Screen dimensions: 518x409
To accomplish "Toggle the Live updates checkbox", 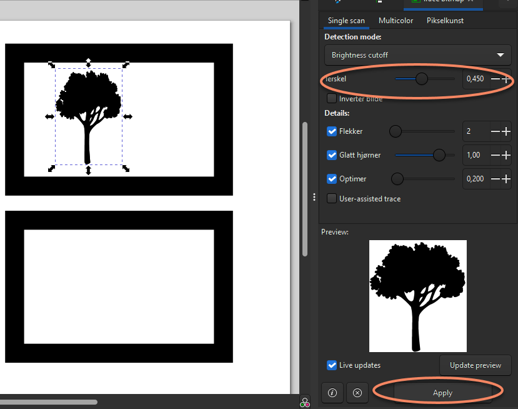I will 332,365.
